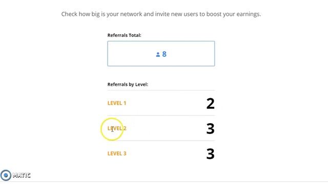Click the Referrals Total box
The height and width of the screenshot is (184, 328).
(x=161, y=54)
